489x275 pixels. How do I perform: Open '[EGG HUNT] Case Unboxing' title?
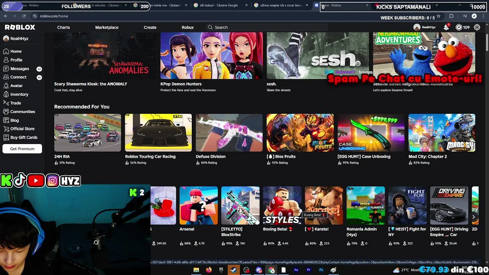(364, 157)
